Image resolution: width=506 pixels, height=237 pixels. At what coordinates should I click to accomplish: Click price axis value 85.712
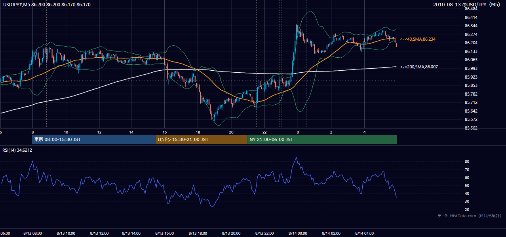click(472, 103)
